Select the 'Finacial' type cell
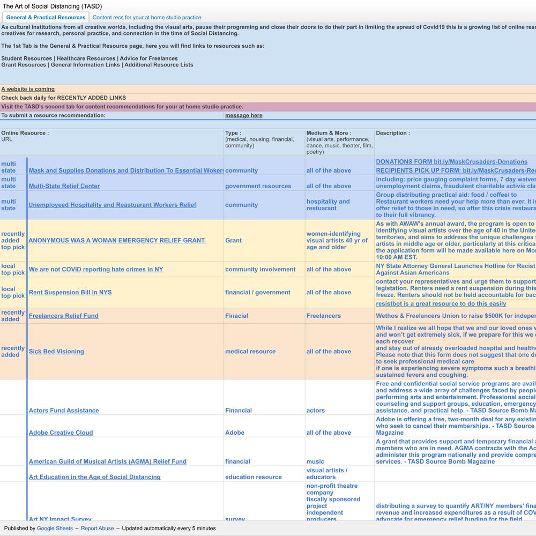This screenshot has height=536, width=536. coord(264,316)
